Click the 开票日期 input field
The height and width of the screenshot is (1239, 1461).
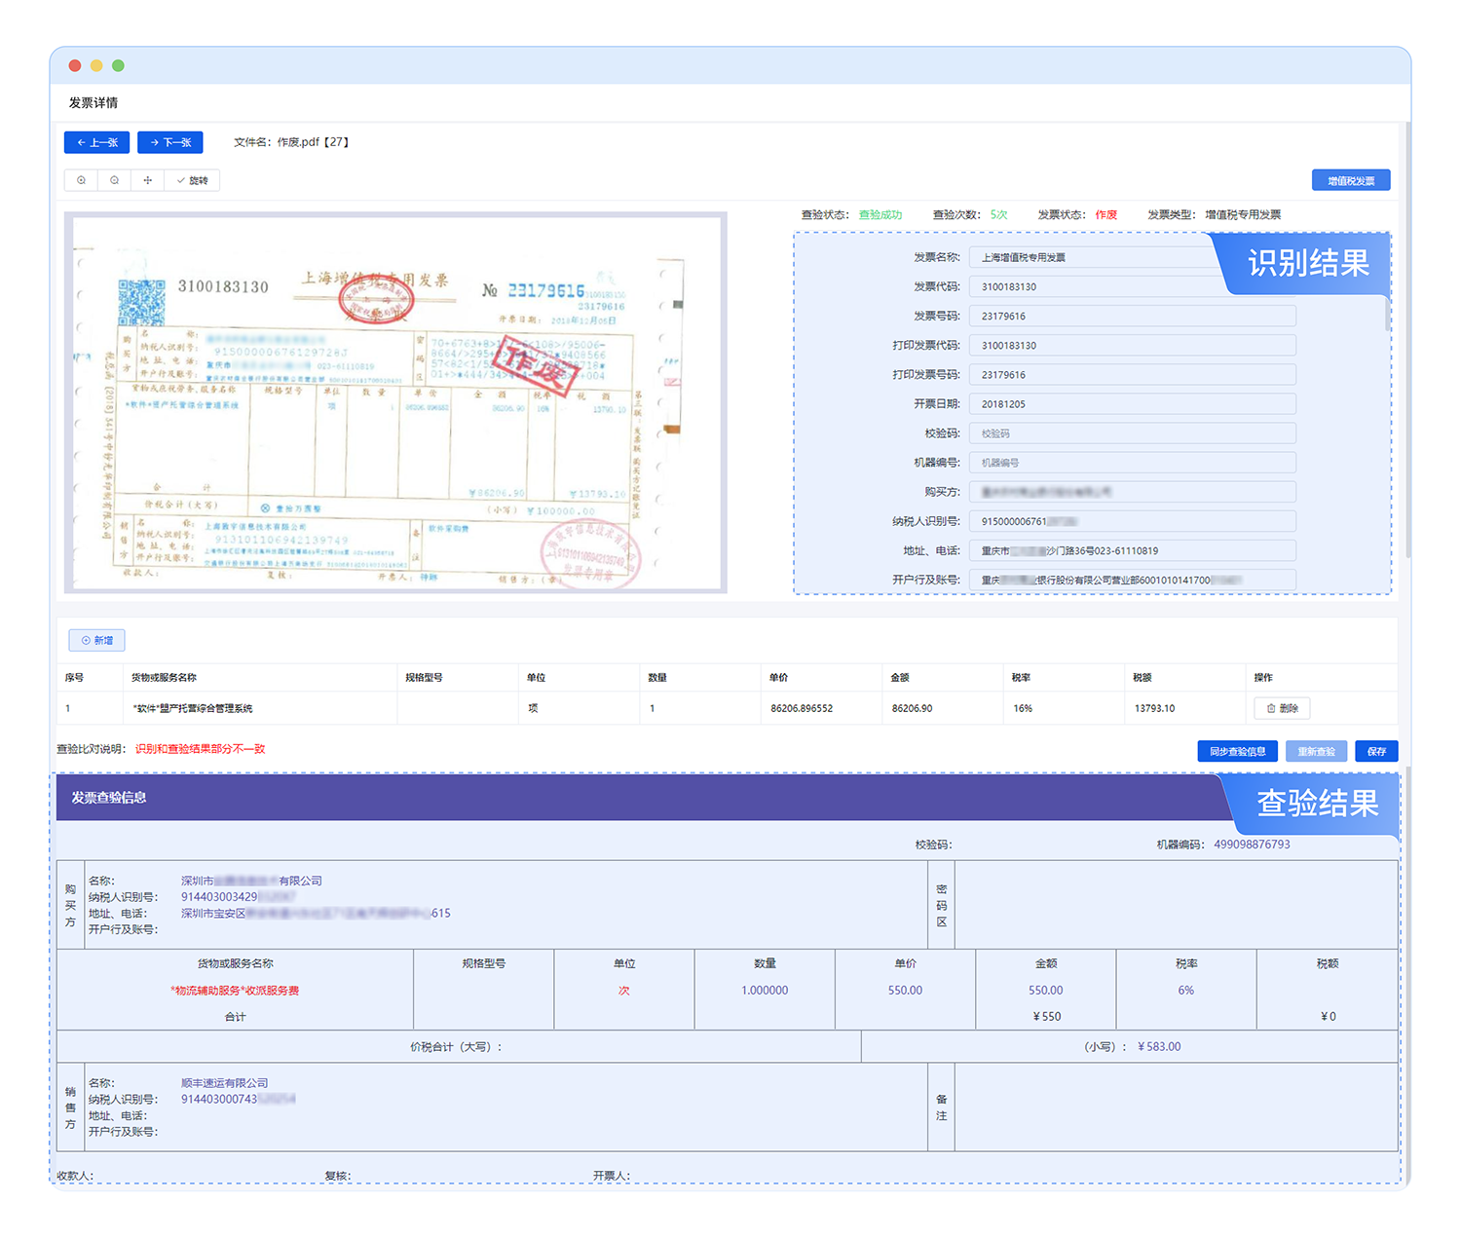pyautogui.click(x=1133, y=403)
